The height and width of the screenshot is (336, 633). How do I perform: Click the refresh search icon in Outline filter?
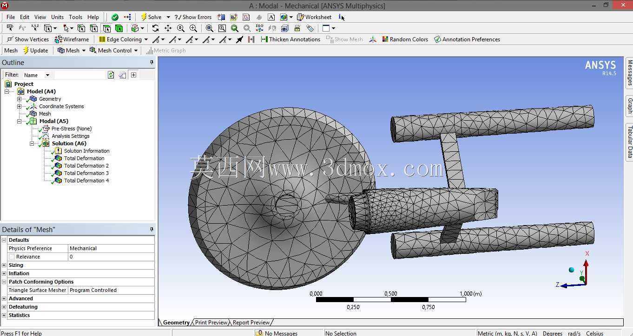tap(111, 75)
